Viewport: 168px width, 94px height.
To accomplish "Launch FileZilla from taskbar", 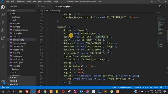I will [x=27, y=92].
